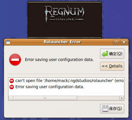Maximize the Rolauncher Error dialog

[x=116, y=42]
